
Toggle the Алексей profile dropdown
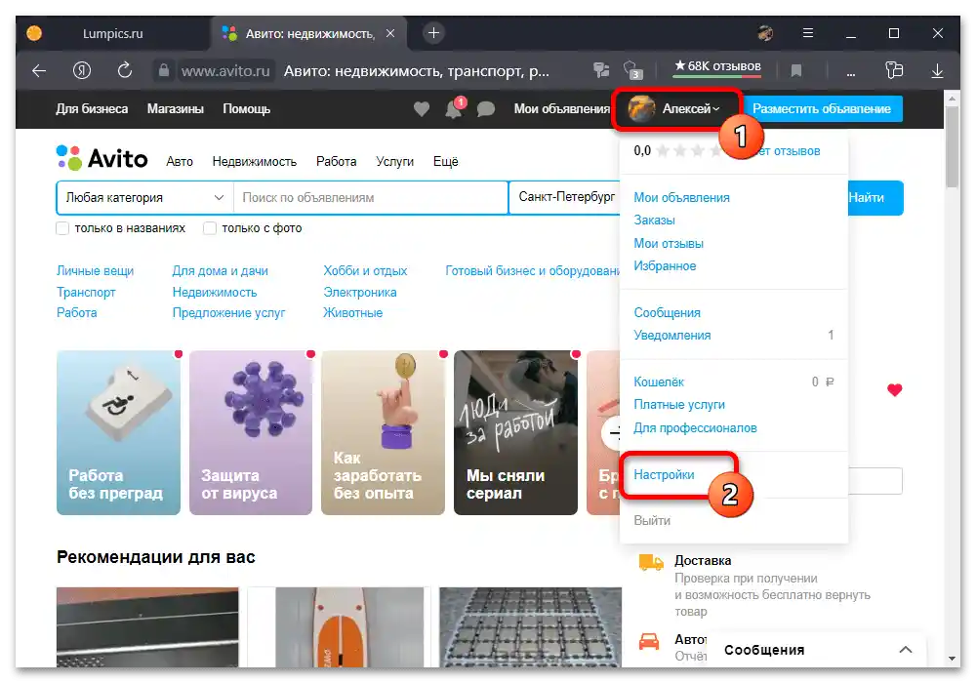click(x=675, y=109)
